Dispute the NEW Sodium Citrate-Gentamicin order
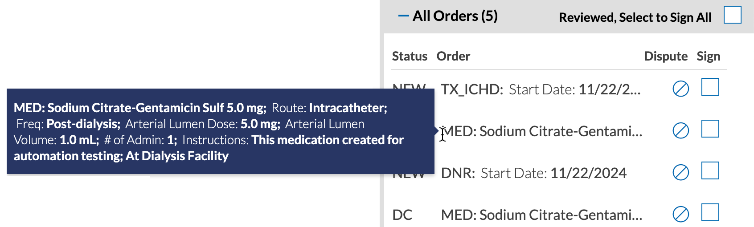This screenshot has height=227, width=754. pyautogui.click(x=680, y=131)
